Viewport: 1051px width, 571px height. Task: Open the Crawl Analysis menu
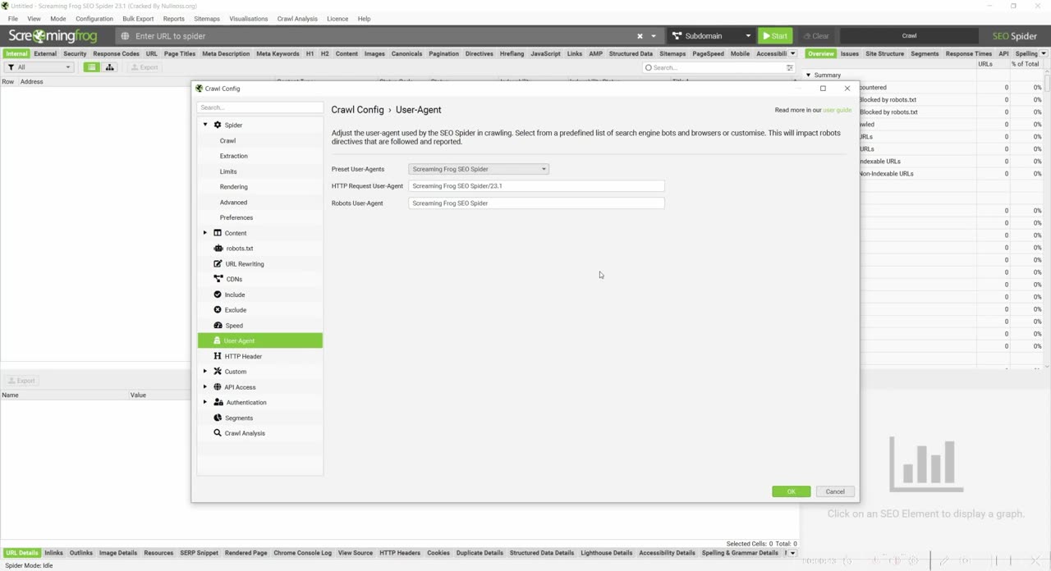[297, 18]
